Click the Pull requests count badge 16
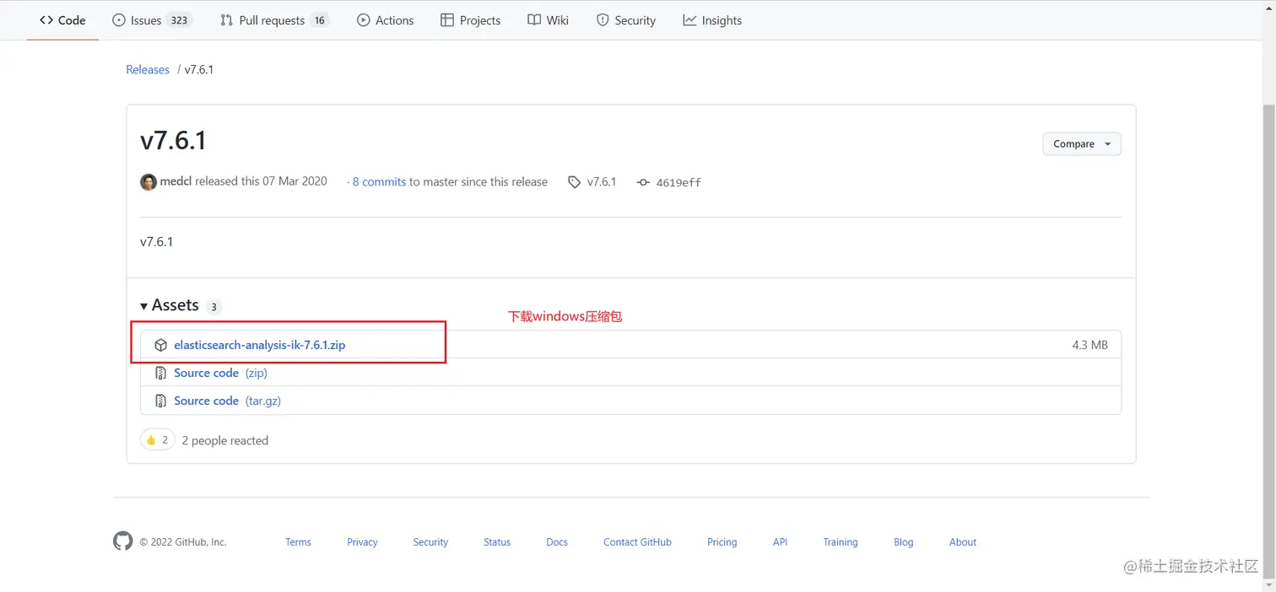 tap(319, 20)
